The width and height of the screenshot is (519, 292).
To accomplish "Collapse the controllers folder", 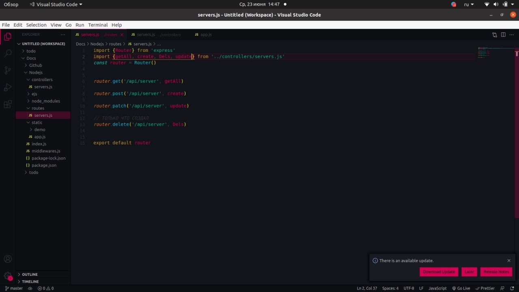I will coord(42,79).
